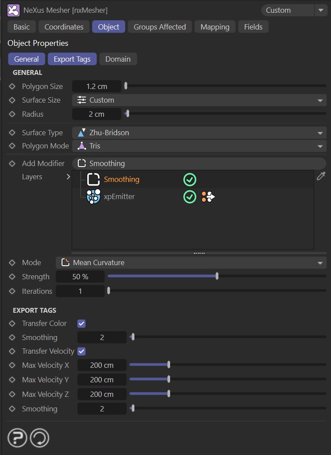Click the NeXus Mesher object icon
Viewport: 331px width, 455px height.
pos(14,10)
